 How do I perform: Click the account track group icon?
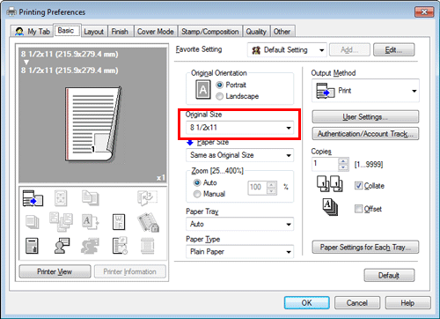(90, 246)
